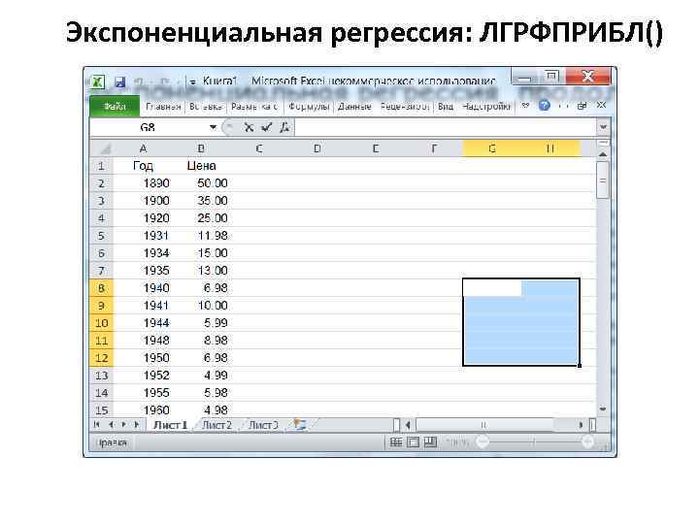The width and height of the screenshot is (699, 524).
Task: Select row 8 header
Action: 102,288
